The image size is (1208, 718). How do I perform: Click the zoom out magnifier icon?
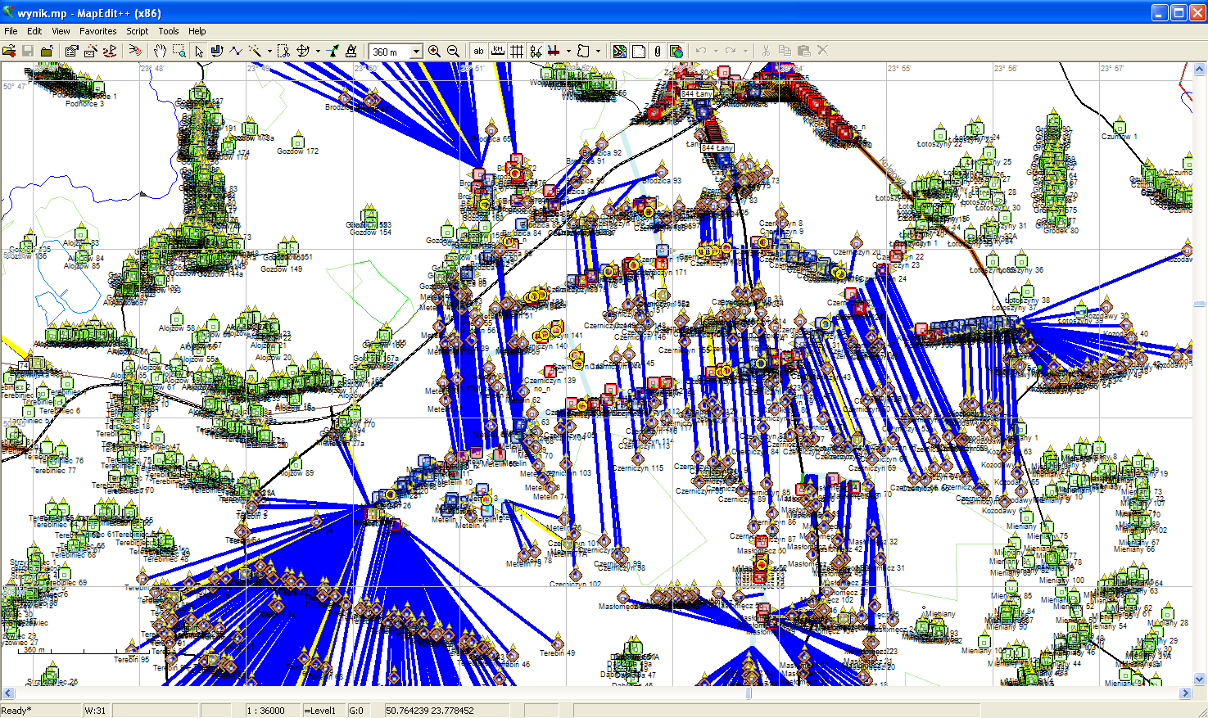pyautogui.click(x=453, y=51)
